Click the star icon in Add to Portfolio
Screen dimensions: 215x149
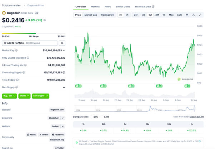point(5,43)
